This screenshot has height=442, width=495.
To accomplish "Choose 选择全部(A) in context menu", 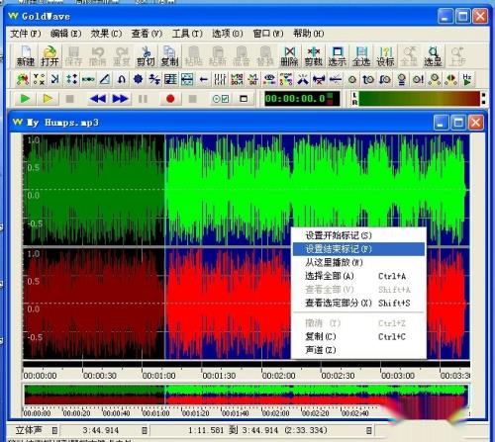I will tap(358, 276).
